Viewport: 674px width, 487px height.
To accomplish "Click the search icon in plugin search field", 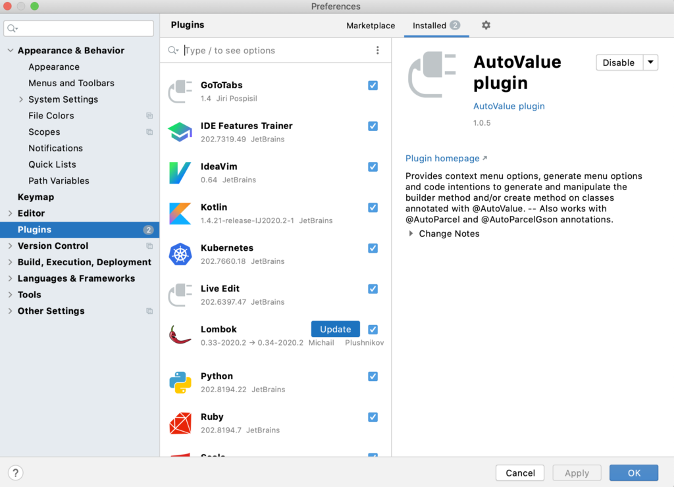I will click(173, 50).
